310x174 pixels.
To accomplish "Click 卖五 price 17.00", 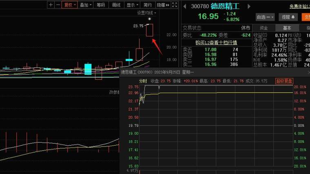I will point(210,50).
